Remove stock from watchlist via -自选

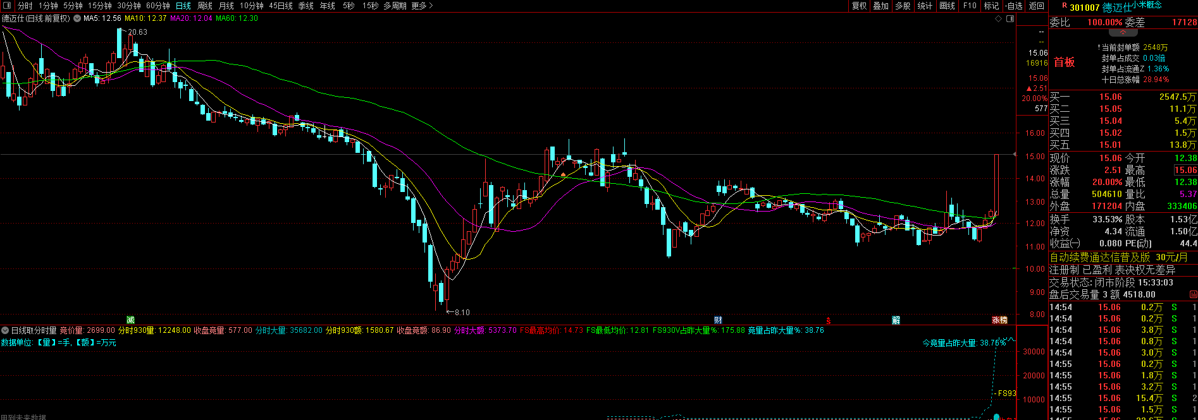tap(1014, 6)
